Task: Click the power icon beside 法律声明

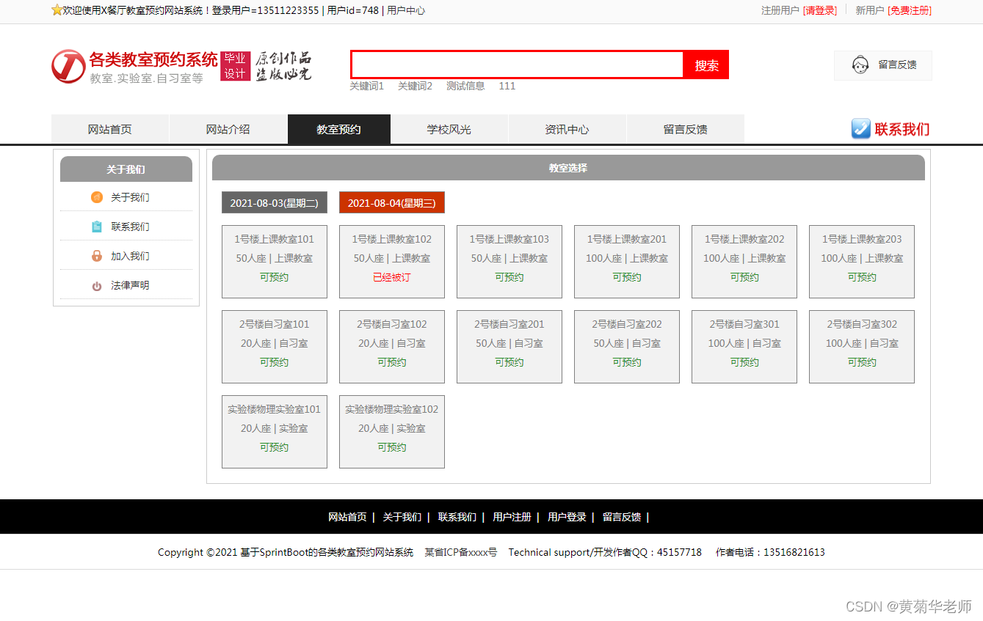Action: [x=96, y=285]
